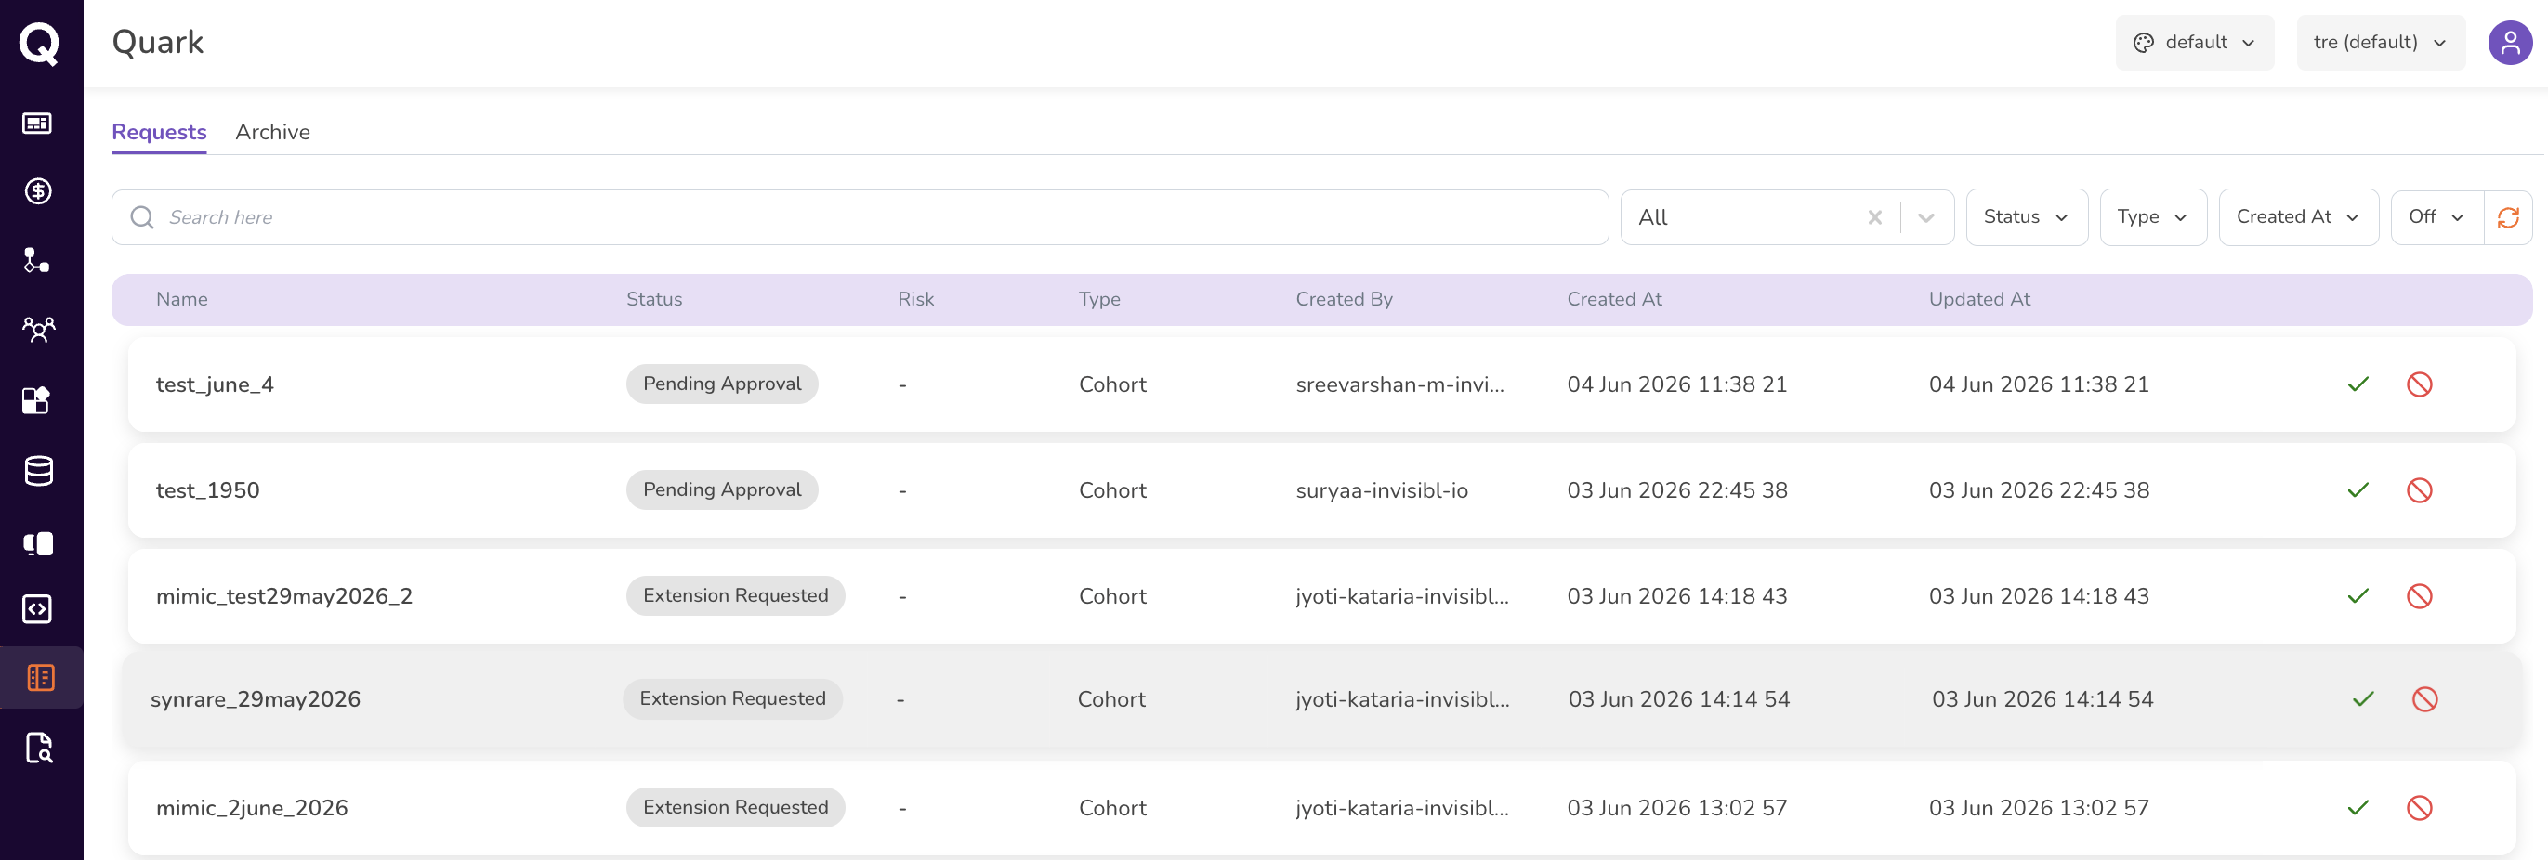Open the default theme dropdown
The image size is (2548, 860).
(2194, 43)
